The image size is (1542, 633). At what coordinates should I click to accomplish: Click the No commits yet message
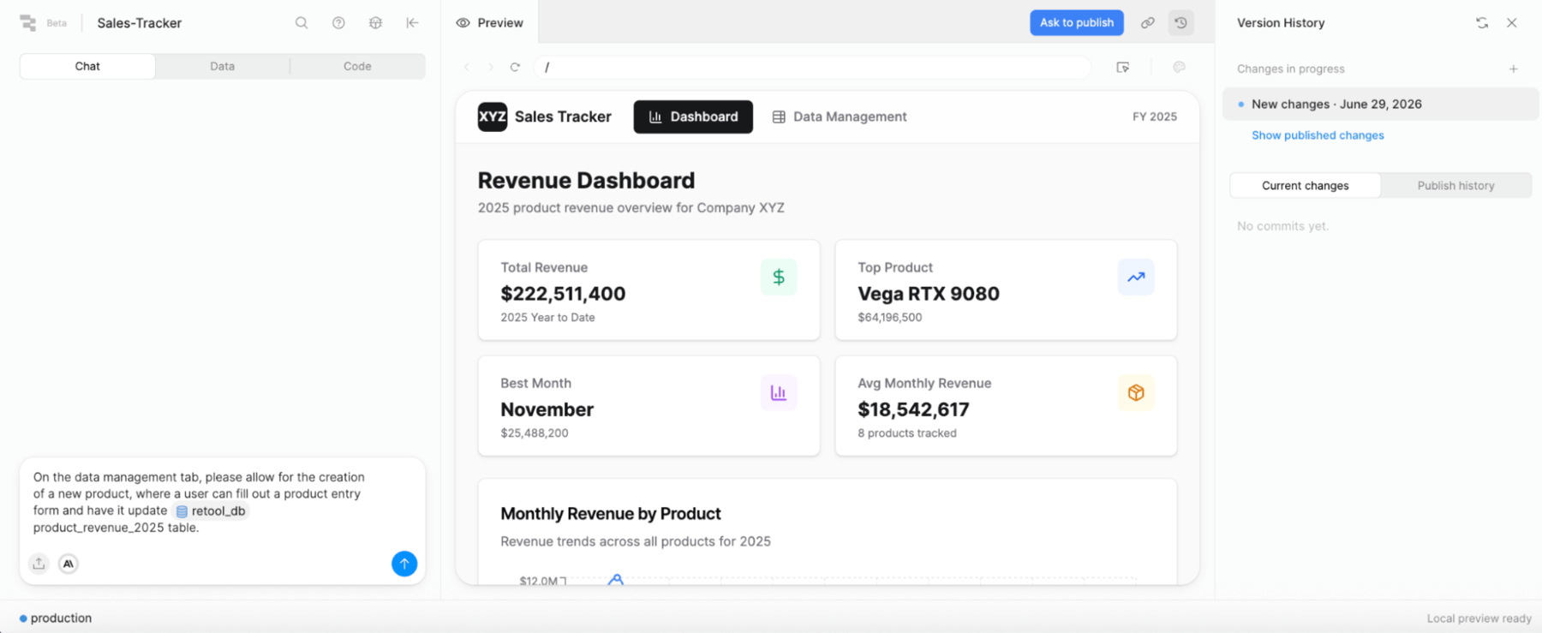tap(1282, 226)
